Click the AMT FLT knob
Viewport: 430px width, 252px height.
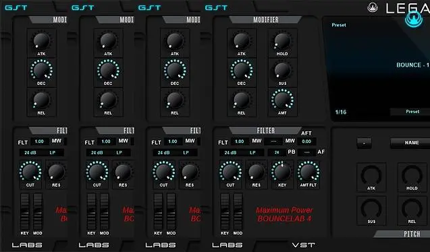[308, 172]
